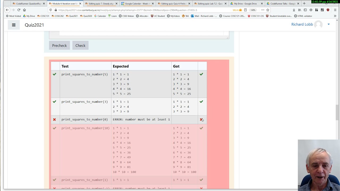Open the page actions three-dot menu

(x=263, y=10)
